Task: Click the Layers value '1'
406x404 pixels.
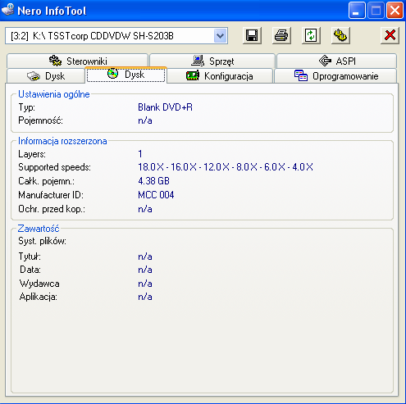Action: (140, 154)
